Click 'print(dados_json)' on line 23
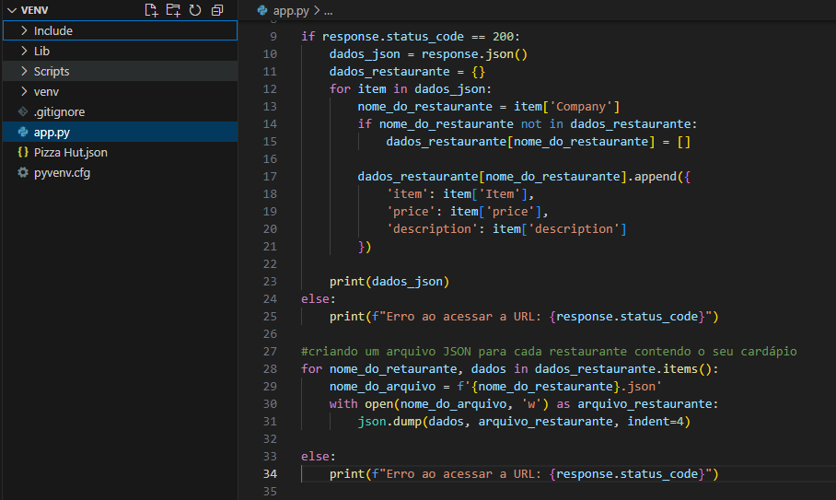Image resolution: width=836 pixels, height=500 pixels. (389, 282)
